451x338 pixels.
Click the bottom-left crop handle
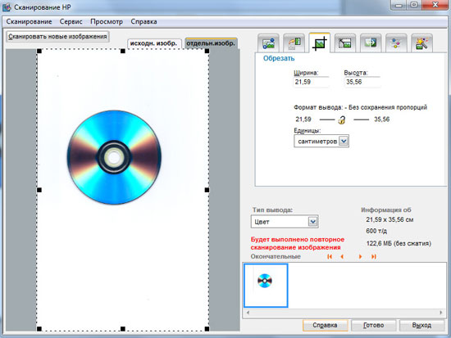coord(39,329)
